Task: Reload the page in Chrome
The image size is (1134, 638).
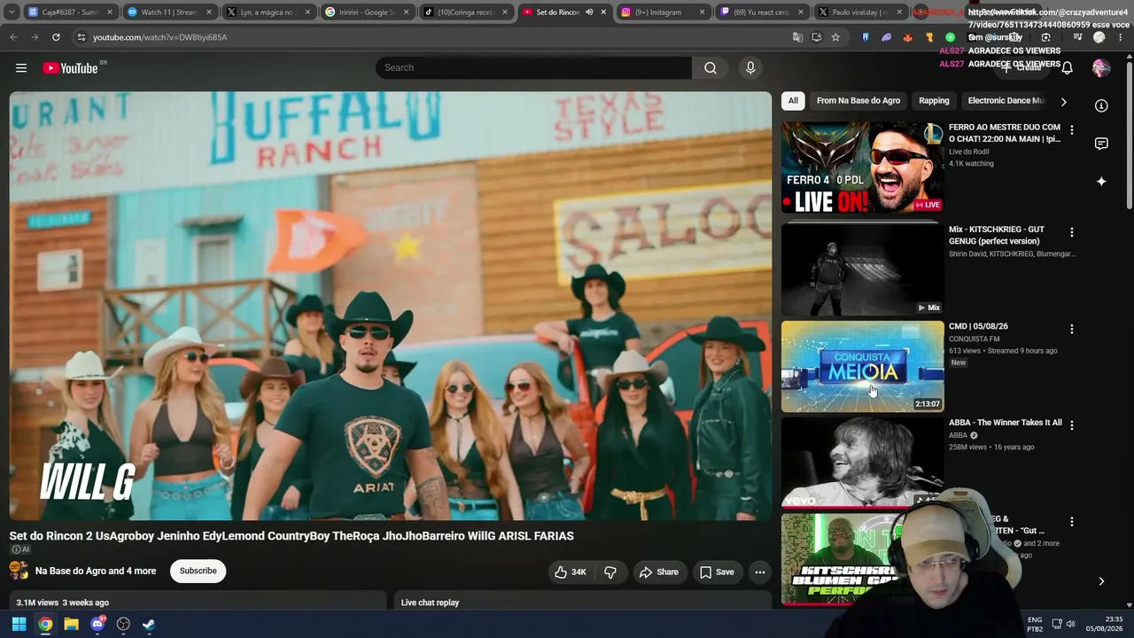Action: click(56, 37)
